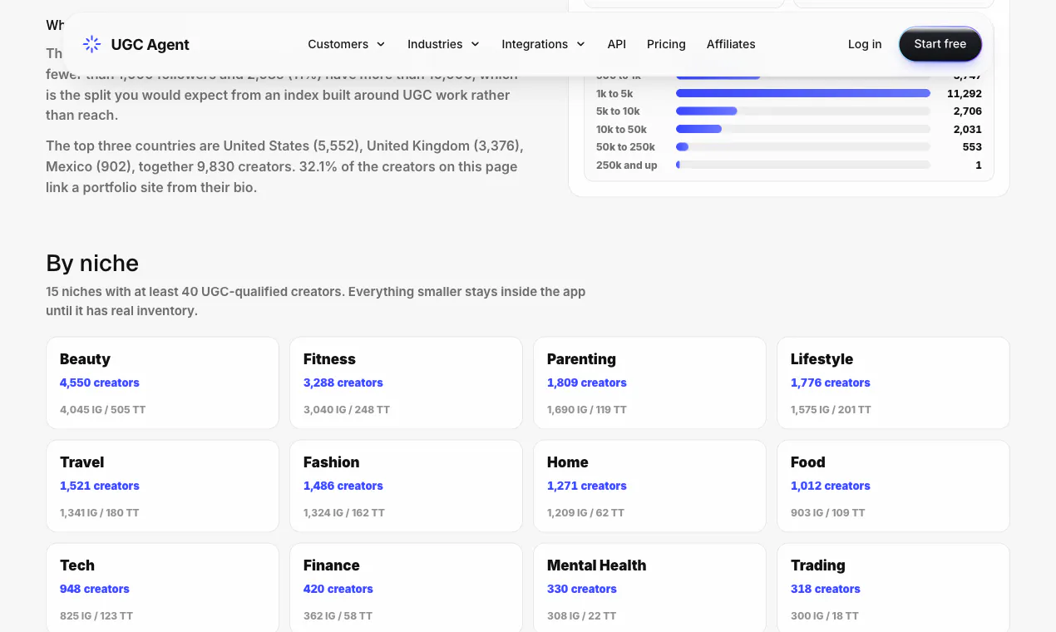The width and height of the screenshot is (1056, 632).
Task: Open the API nav link
Action: pyautogui.click(x=616, y=44)
